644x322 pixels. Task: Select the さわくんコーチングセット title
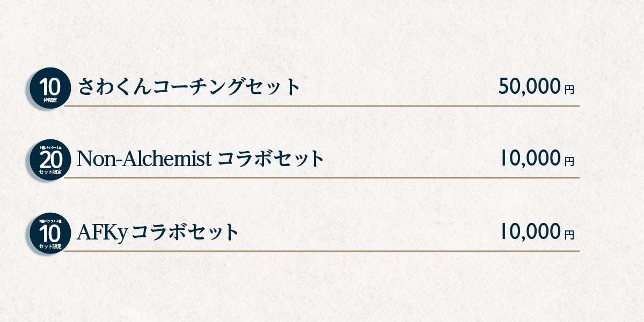188,87
